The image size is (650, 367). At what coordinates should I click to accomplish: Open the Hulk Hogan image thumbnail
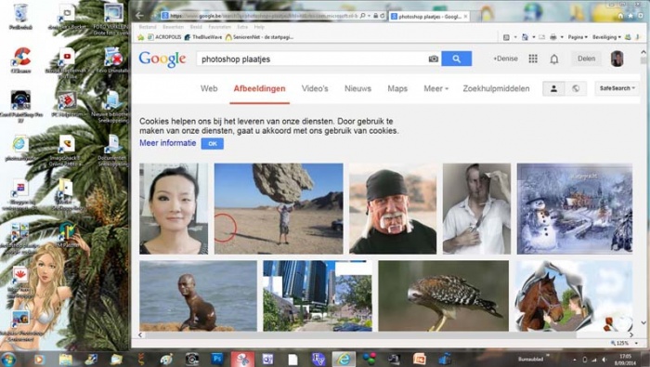tap(393, 209)
